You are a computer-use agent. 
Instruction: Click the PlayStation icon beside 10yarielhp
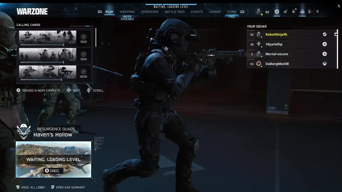(325, 44)
